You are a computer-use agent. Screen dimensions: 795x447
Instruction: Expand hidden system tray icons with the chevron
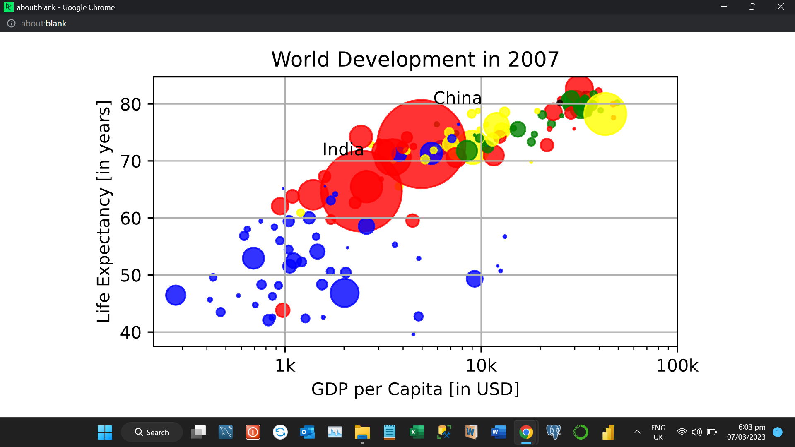tap(638, 432)
